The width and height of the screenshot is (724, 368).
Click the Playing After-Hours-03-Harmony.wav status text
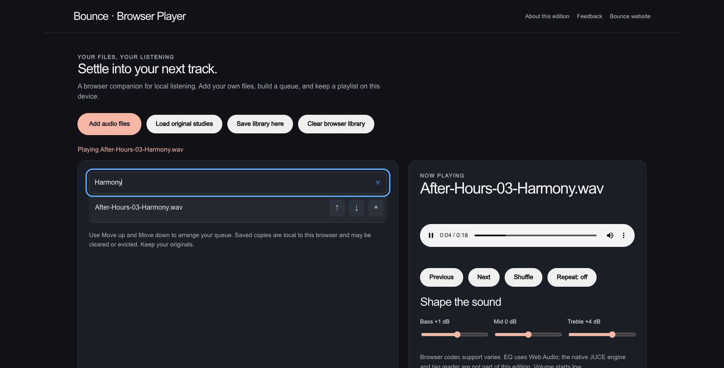(x=130, y=149)
